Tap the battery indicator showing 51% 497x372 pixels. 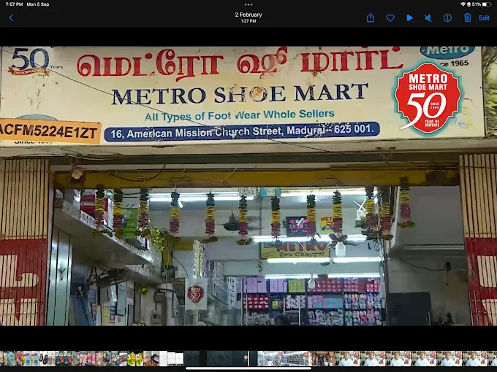pyautogui.click(x=482, y=4)
